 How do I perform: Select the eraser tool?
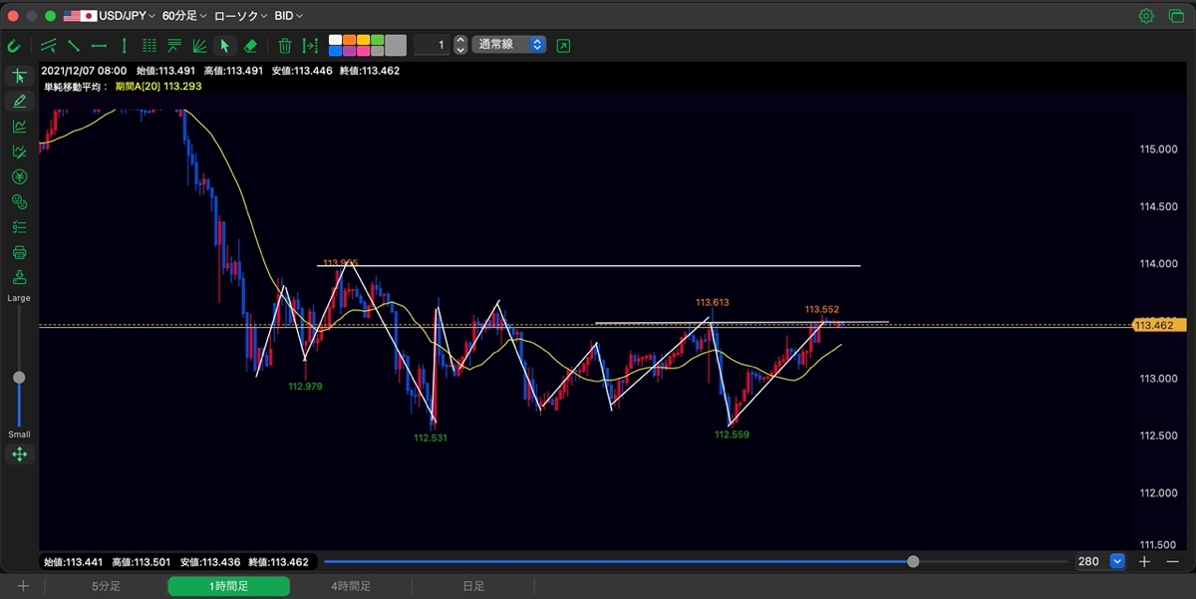click(250, 45)
